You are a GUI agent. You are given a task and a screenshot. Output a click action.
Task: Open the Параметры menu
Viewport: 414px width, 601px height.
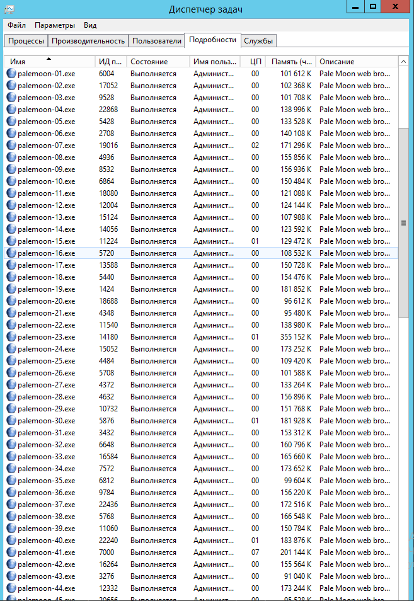point(55,25)
